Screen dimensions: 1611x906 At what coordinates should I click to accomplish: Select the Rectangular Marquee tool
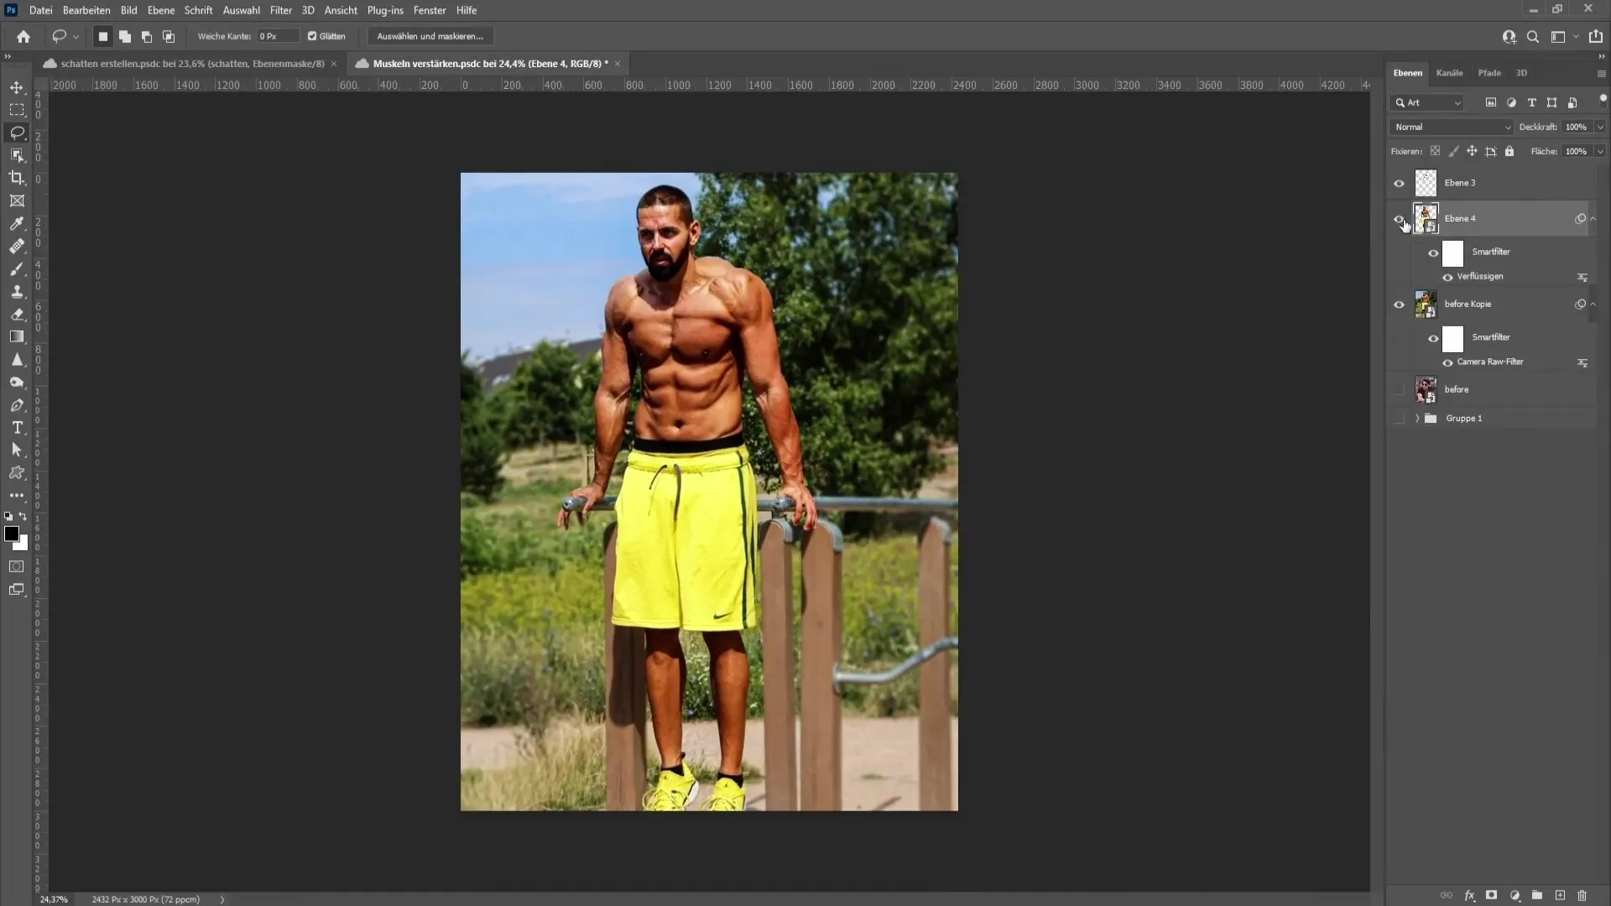click(17, 110)
